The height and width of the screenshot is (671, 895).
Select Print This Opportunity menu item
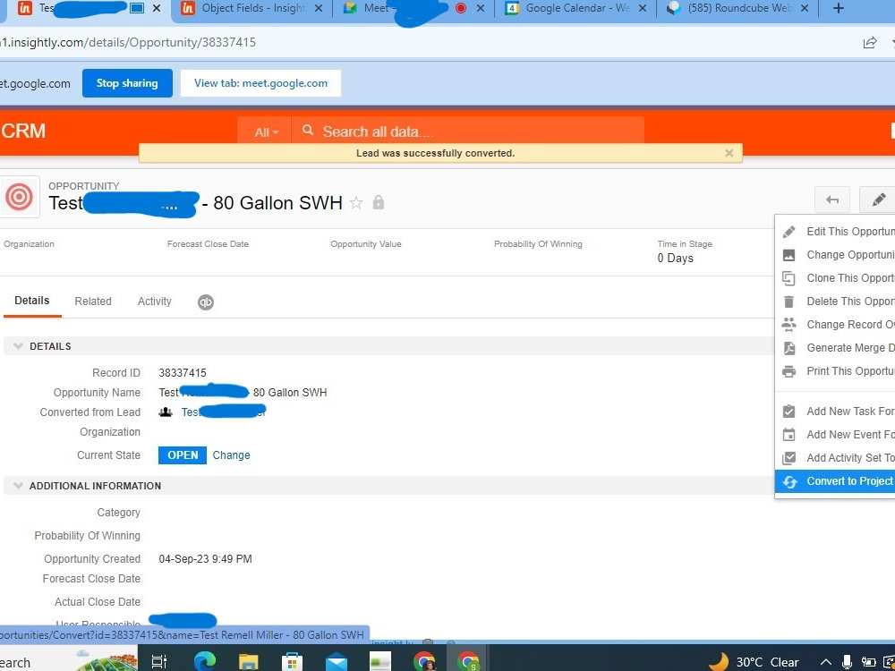835,371
